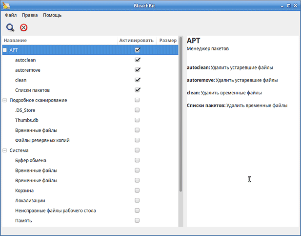This screenshot has width=301, height=236.
Task: Enable the Буфер обмена checkbox
Action: coord(137,160)
